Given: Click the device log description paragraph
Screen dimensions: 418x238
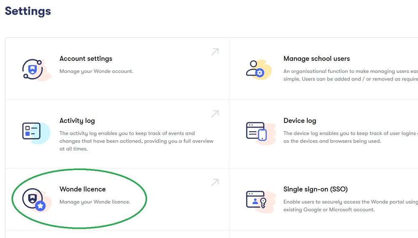Looking at the screenshot, I should point(351,137).
